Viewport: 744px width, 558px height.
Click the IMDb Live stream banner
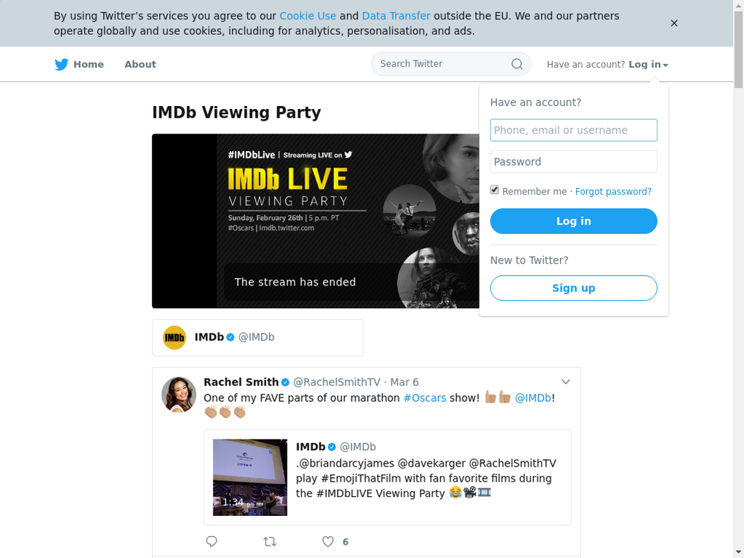315,221
